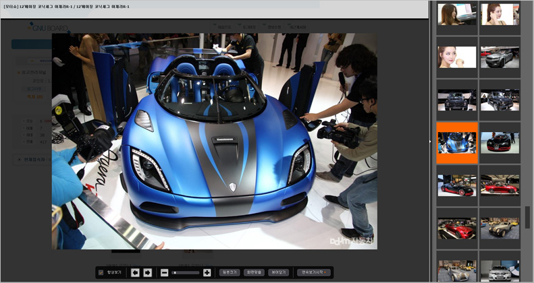The height and width of the screenshot is (283, 534).
Task: Select the dark car thumbnail beside the woman in white
Action: pos(500,57)
